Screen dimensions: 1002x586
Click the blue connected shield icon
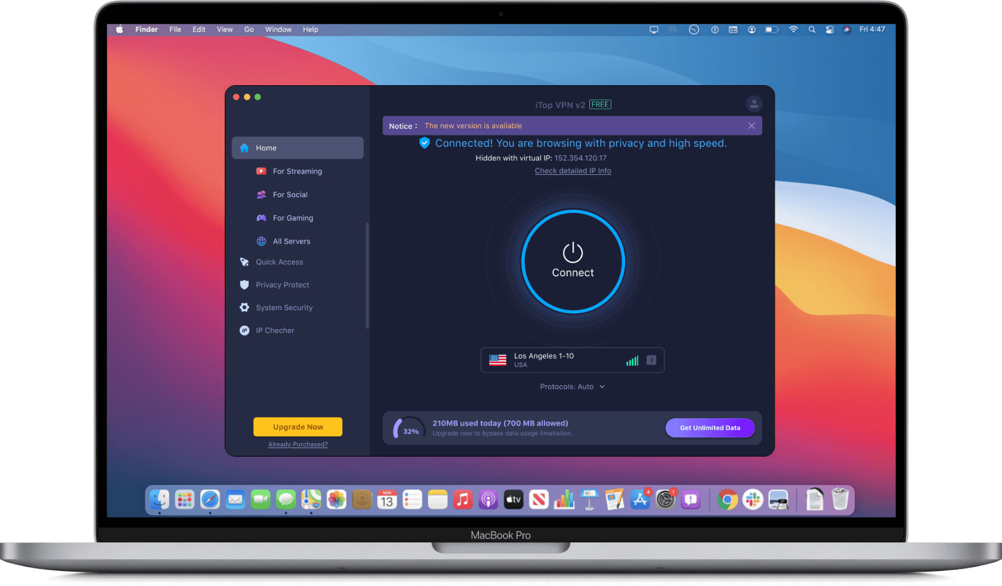click(424, 143)
